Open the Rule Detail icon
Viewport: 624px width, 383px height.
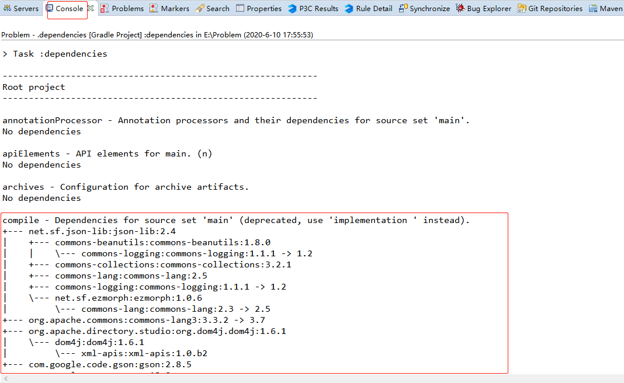coord(349,8)
